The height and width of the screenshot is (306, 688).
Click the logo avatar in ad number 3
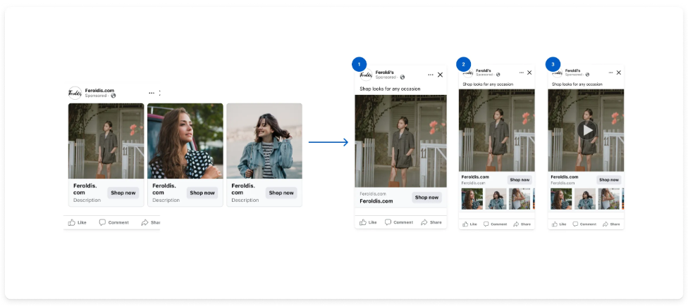click(x=557, y=72)
